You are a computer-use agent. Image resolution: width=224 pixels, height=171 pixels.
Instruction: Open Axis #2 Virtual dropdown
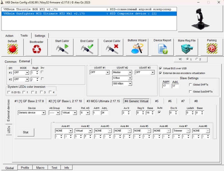point(90,131)
